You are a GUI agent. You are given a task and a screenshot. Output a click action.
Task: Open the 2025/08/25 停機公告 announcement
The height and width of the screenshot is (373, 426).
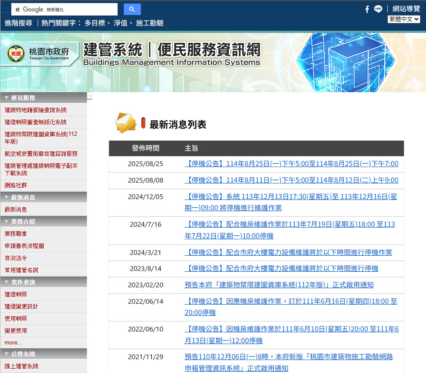[291, 164]
